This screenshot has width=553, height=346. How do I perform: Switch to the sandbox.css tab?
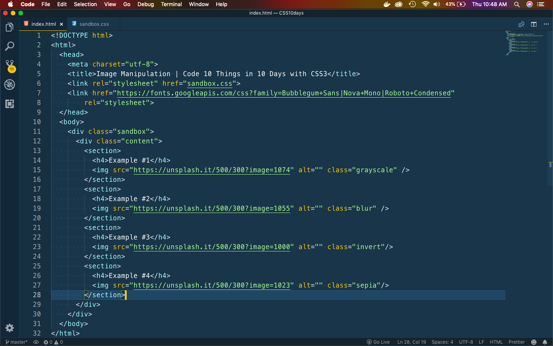point(94,24)
